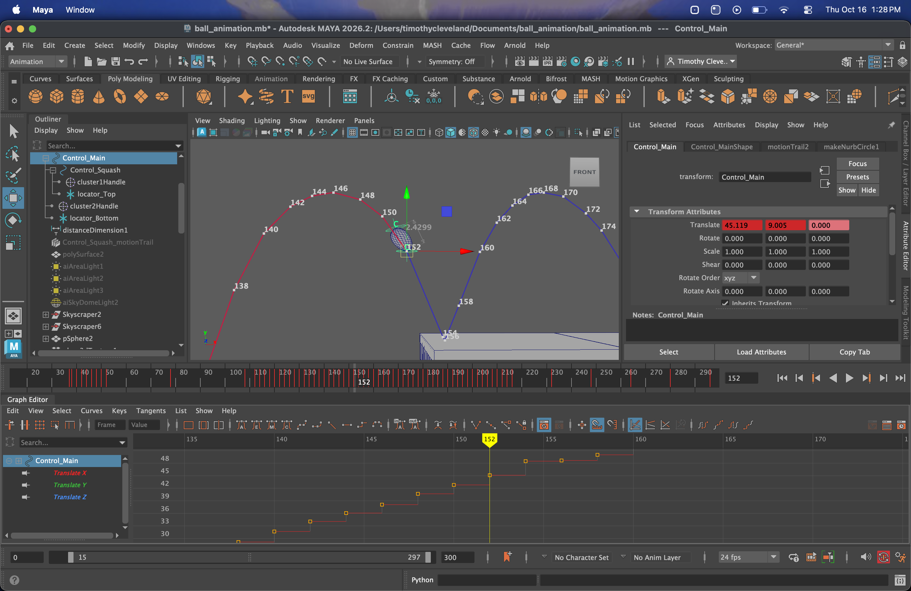
Task: Click the Presets button
Action: click(x=857, y=177)
